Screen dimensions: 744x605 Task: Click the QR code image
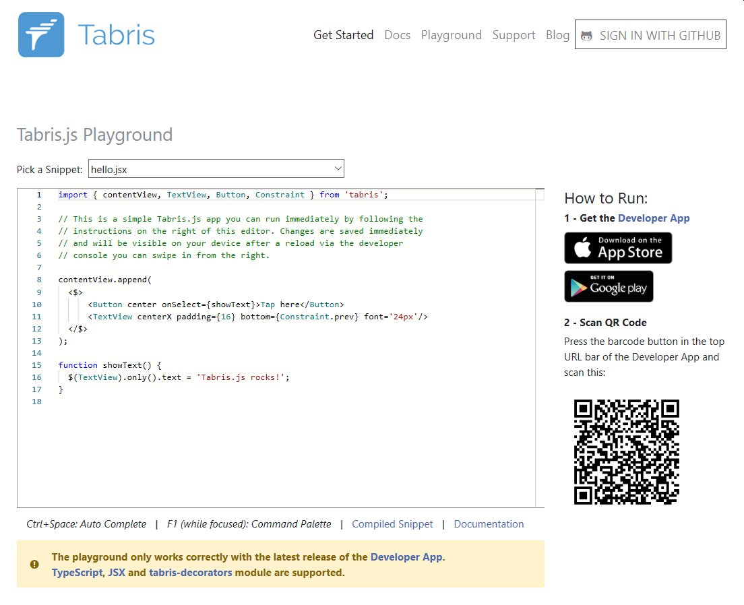click(626, 452)
